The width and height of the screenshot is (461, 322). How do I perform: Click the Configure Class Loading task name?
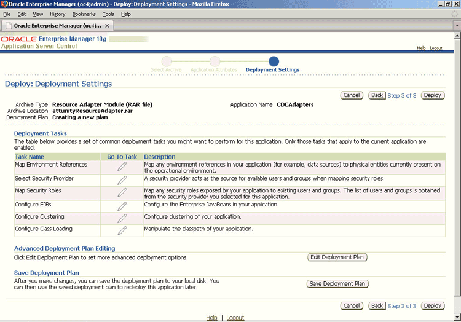point(44,229)
